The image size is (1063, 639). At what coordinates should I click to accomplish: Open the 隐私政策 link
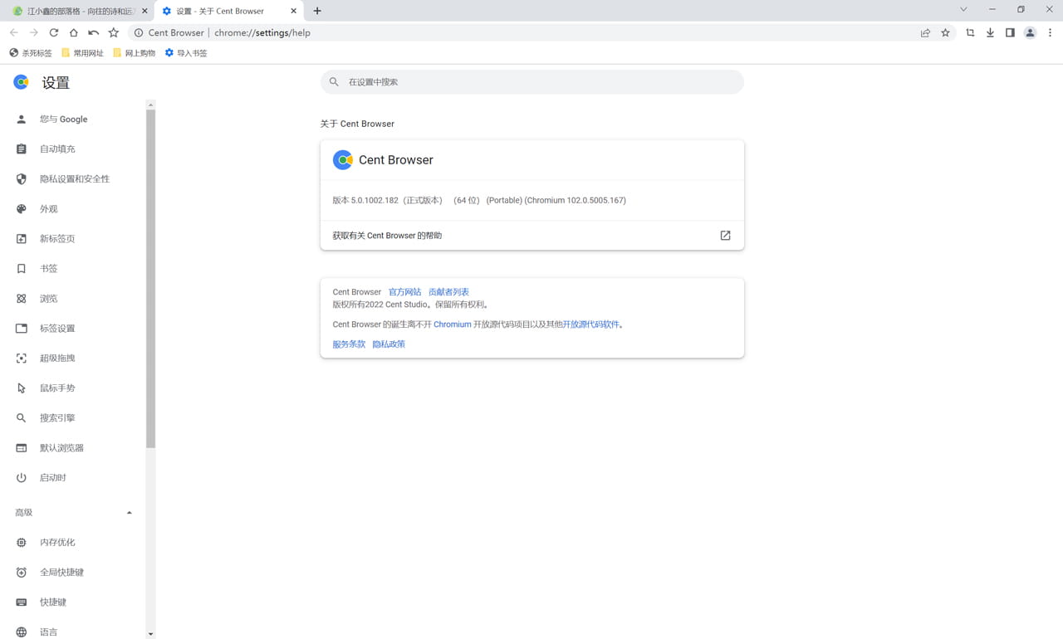(389, 344)
